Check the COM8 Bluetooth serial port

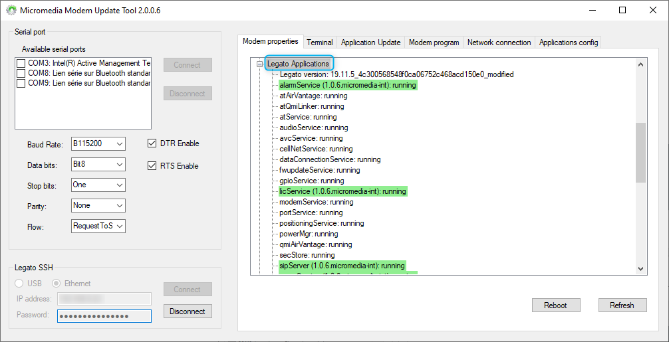[21, 73]
